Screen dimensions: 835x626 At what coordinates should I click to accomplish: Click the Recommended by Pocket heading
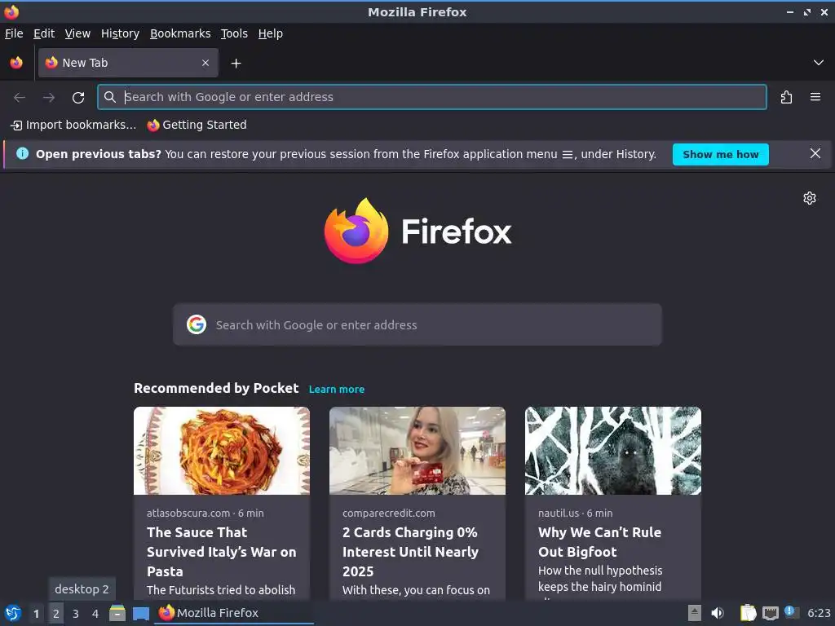pos(216,388)
